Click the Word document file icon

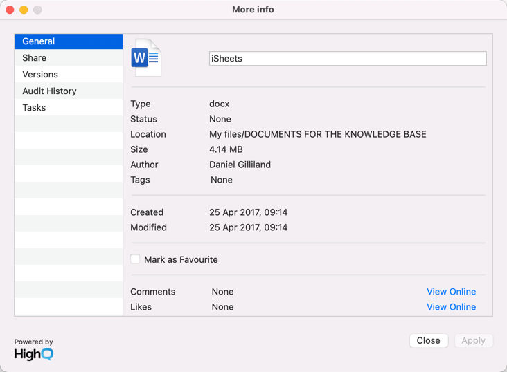pos(146,58)
